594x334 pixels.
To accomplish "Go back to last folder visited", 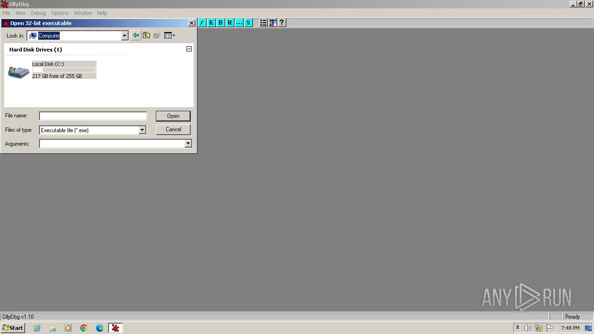I will pos(136,35).
